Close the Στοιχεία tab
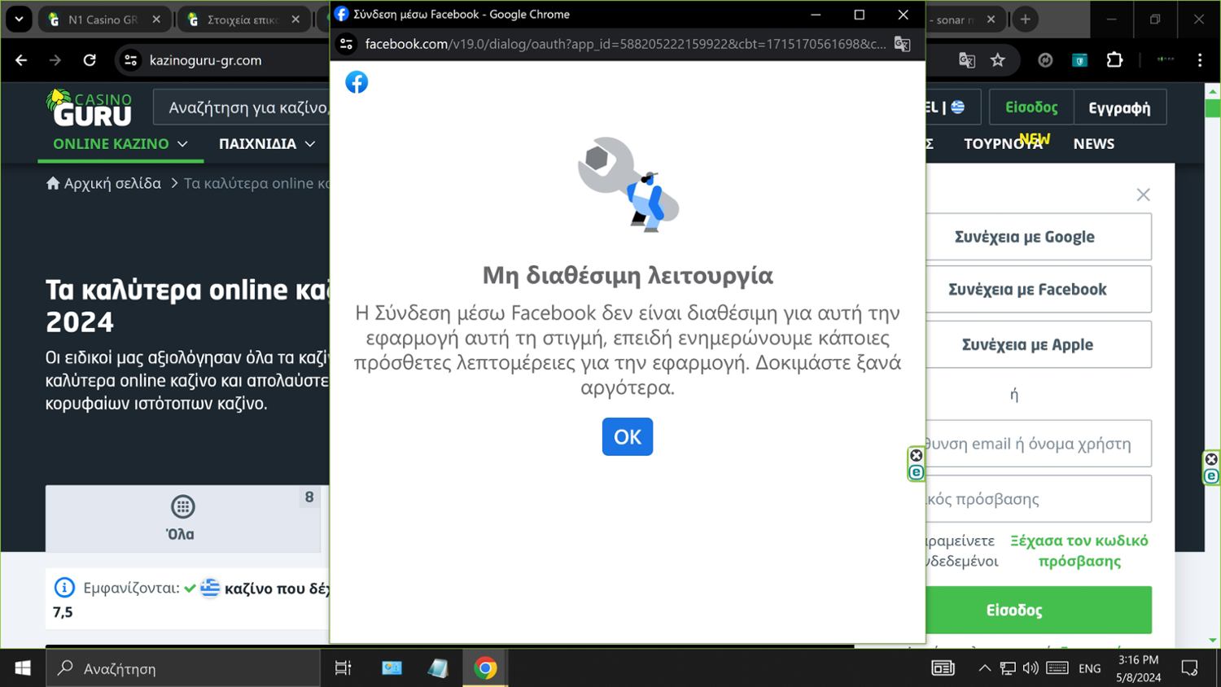Image resolution: width=1221 pixels, height=687 pixels. (295, 20)
